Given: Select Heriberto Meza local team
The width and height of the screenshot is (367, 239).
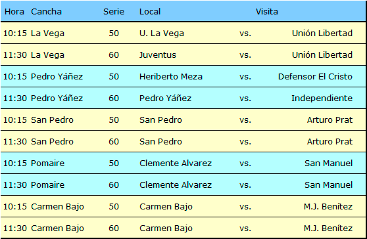Looking at the screenshot, I should (171, 77).
